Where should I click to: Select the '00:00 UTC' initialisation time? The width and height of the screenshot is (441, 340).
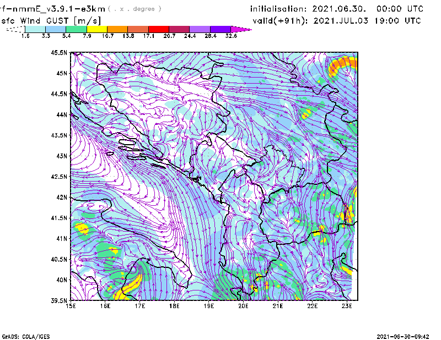click(x=400, y=9)
